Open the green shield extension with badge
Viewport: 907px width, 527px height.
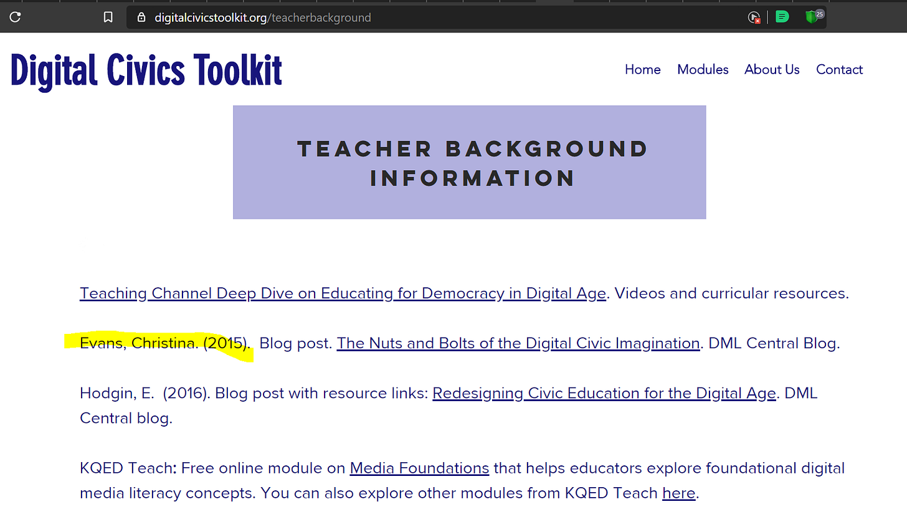814,16
